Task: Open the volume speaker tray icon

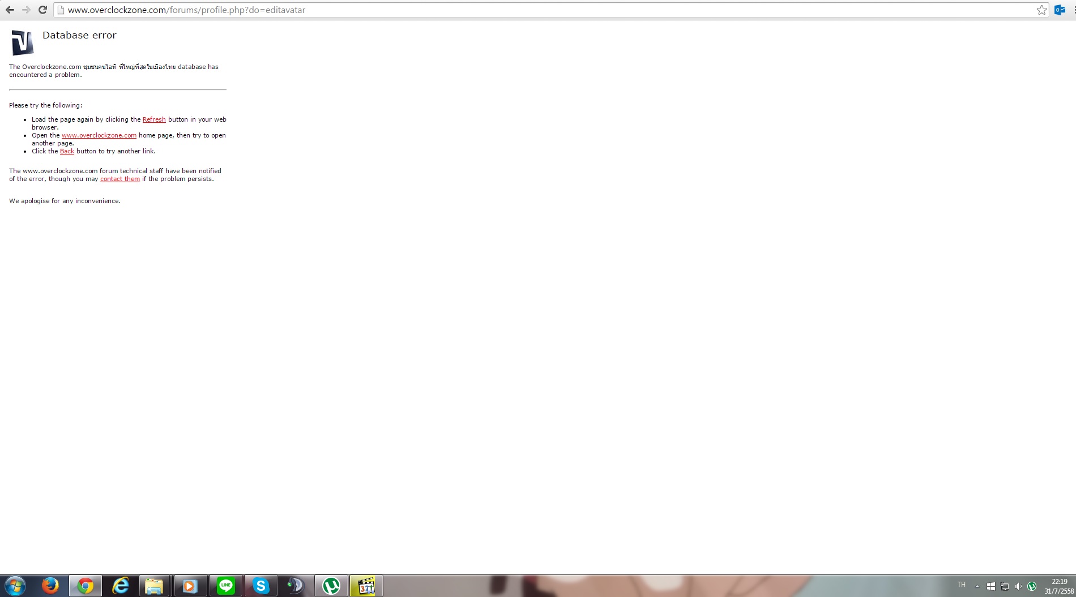Action: point(1018,586)
